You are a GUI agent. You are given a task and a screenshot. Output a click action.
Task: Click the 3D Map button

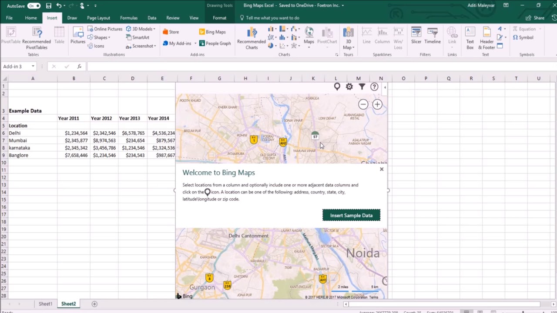tap(348, 38)
